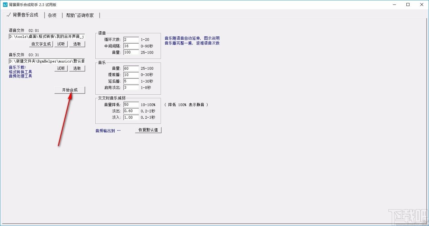The height and width of the screenshot is (226, 429).
Task: Choose a music file with 选取
Action: 77,69
